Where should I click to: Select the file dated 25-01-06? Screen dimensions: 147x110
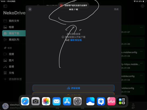pos(133,42)
